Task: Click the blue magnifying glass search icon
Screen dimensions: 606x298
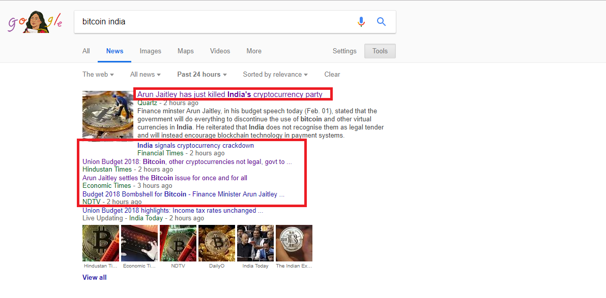Action: (381, 22)
